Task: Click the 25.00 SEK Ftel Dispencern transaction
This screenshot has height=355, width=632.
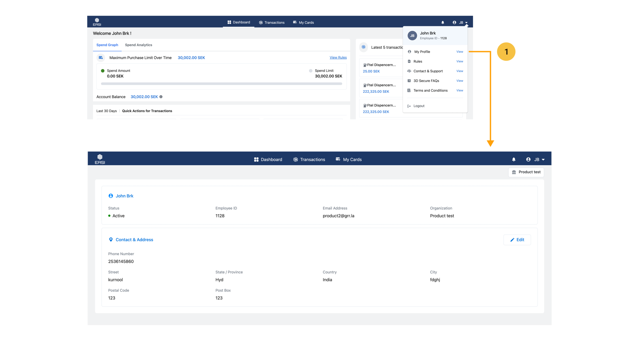Action: (x=380, y=68)
